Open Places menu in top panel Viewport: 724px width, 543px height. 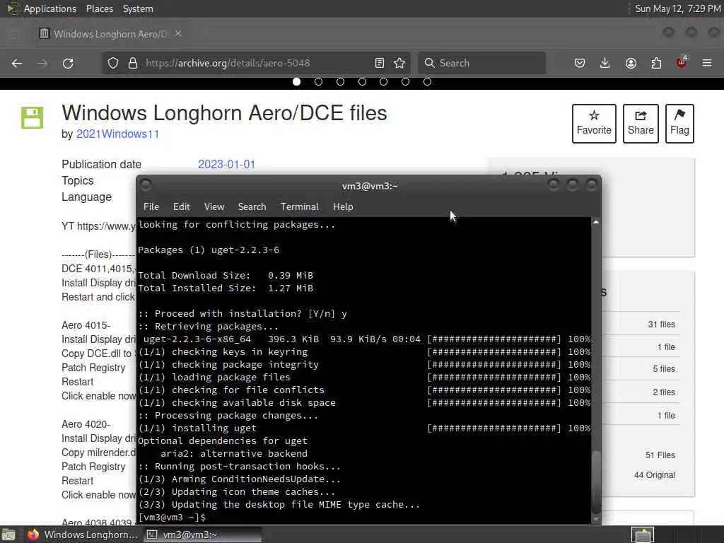[100, 8]
